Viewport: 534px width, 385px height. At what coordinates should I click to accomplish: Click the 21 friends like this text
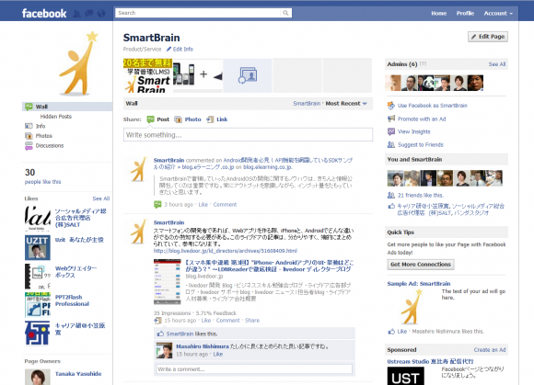(x=420, y=196)
